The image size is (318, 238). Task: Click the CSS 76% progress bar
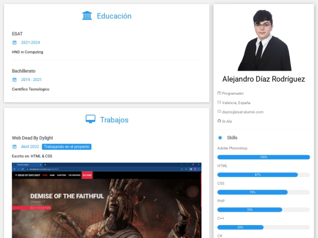point(263,192)
